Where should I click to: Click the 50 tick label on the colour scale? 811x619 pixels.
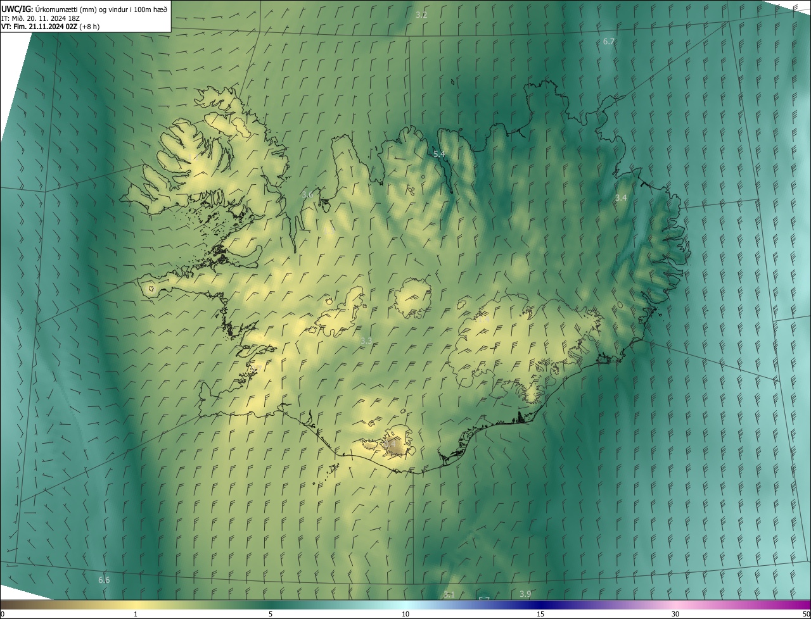point(806,614)
